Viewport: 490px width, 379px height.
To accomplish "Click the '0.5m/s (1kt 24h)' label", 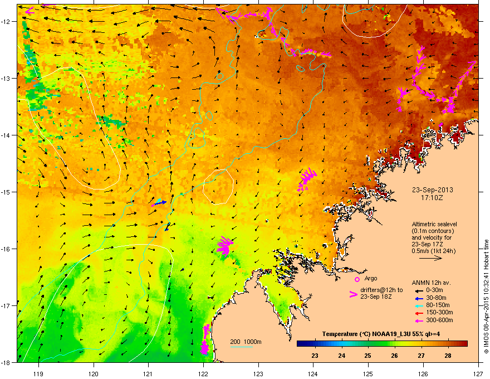I will click(433, 251).
